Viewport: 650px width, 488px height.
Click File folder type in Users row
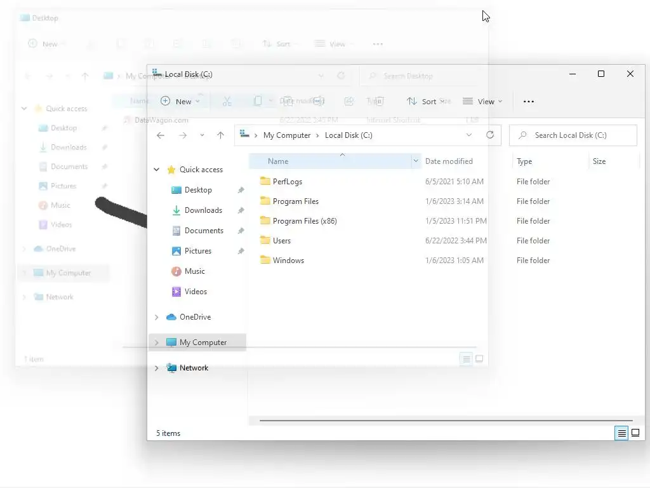coord(533,240)
